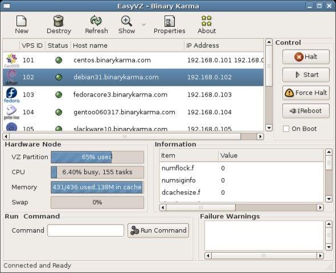This screenshot has width=336, height=273.
Task: Open the window menu icon in title bar
Action: click(7, 6)
